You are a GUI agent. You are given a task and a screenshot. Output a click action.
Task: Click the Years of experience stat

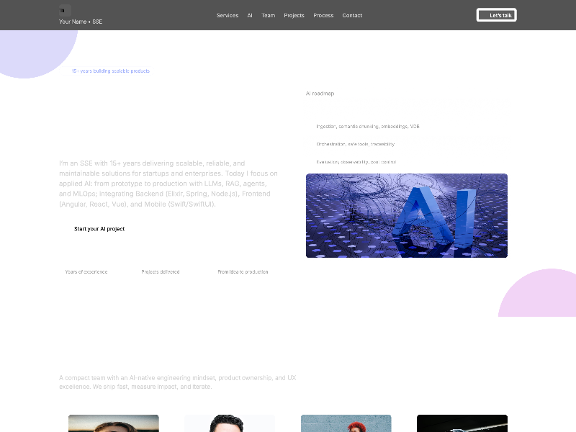(x=86, y=272)
